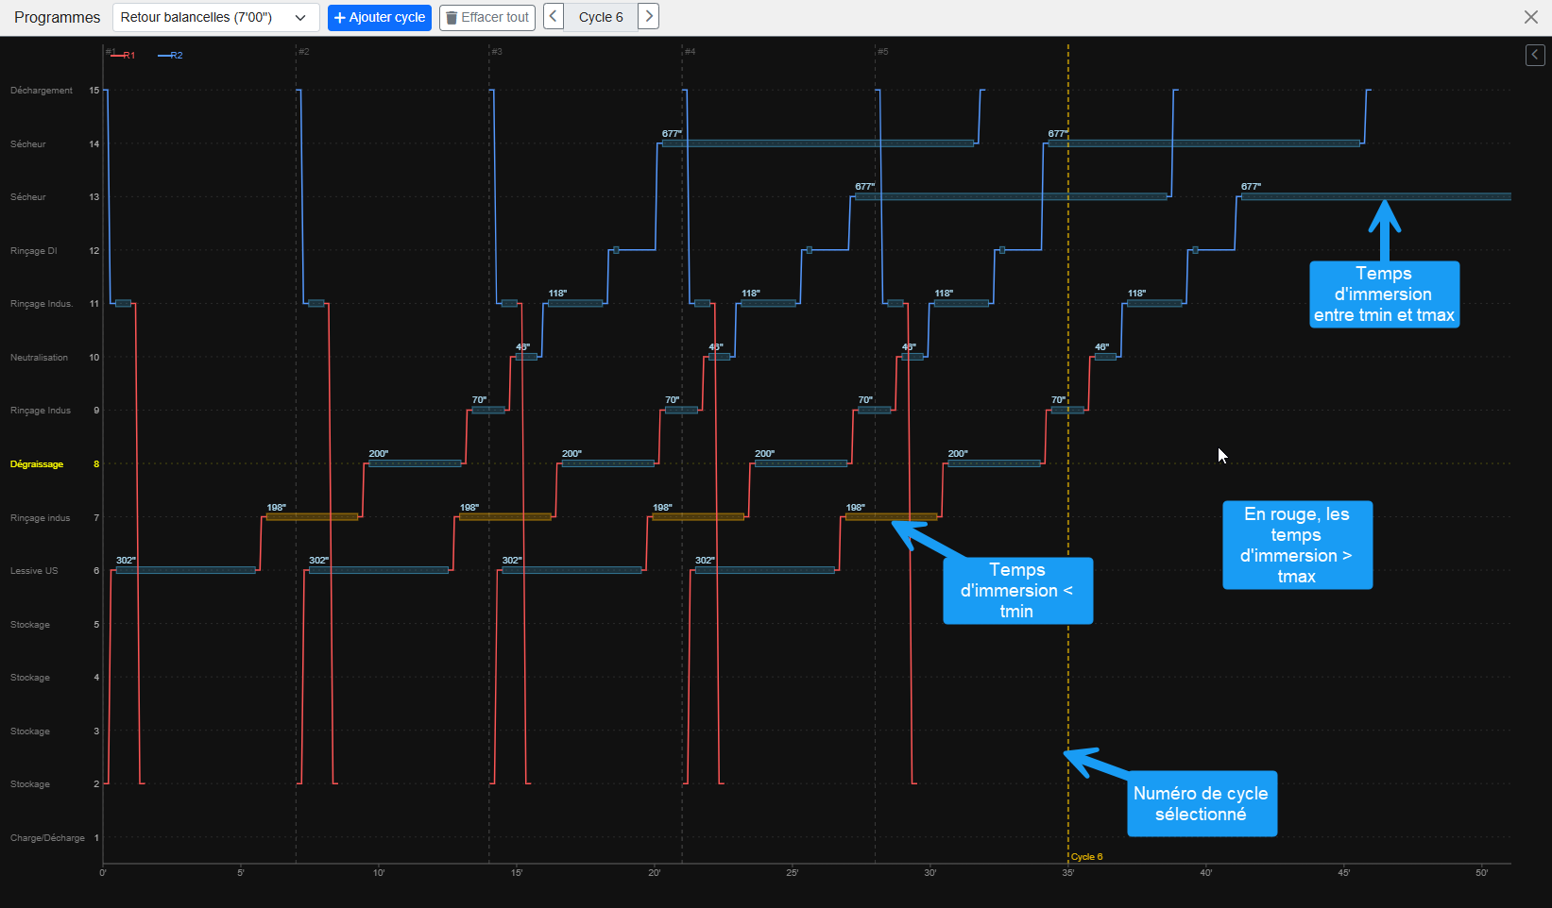The image size is (1552, 908).
Task: Select the highlighted Dégraissage row label
Action: pos(37,464)
